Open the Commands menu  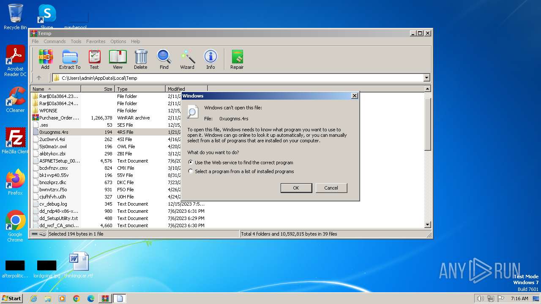[55, 41]
